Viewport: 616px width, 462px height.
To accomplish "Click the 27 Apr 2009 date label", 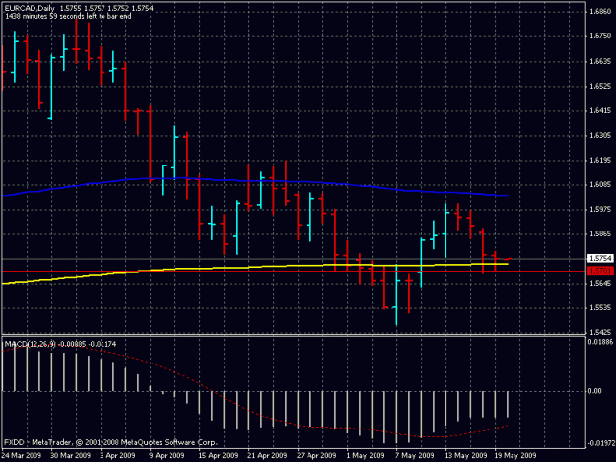I will coord(316,456).
